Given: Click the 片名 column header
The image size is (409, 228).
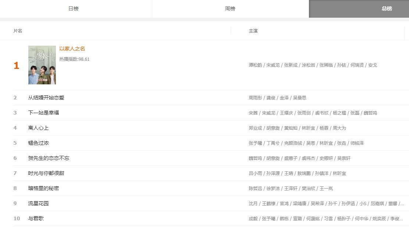Looking at the screenshot, I should click(18, 31).
